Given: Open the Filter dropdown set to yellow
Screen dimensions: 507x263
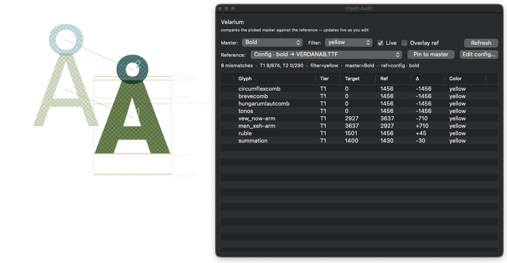Looking at the screenshot, I should click(x=348, y=42).
